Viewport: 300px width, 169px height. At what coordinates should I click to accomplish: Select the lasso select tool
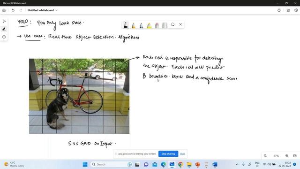tap(173, 24)
